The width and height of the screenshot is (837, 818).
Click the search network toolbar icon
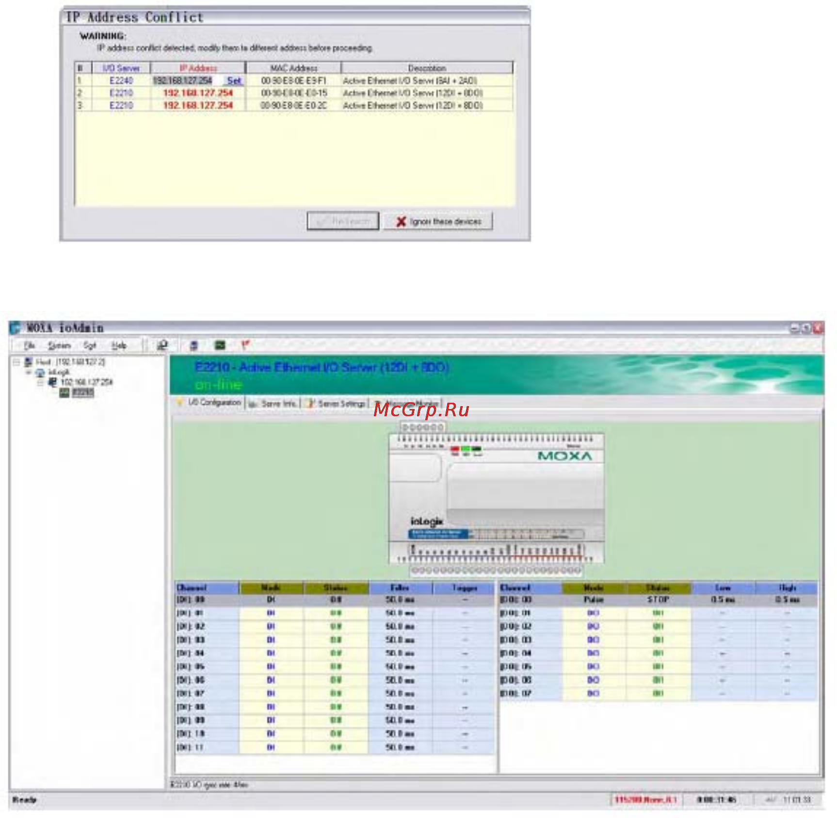[x=162, y=345]
